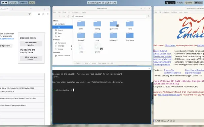204x127 pixels.
Task: Open the .librewolf folder in Thunar
Action: point(81,37)
